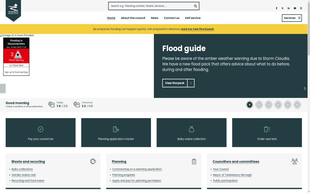Select the currently active first carousel dot
310x193 pixels.
click(x=250, y=105)
